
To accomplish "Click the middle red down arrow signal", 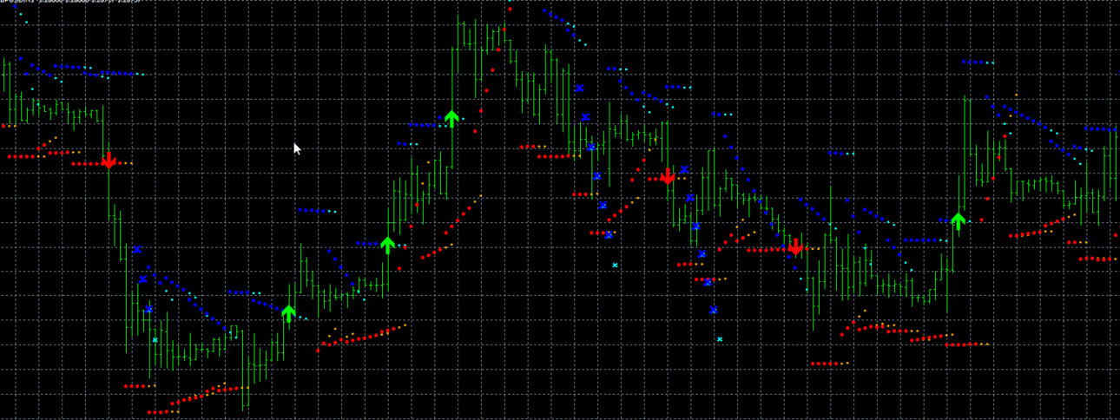I will pos(668,176).
